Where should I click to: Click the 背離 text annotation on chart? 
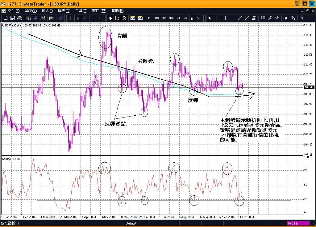[122, 36]
